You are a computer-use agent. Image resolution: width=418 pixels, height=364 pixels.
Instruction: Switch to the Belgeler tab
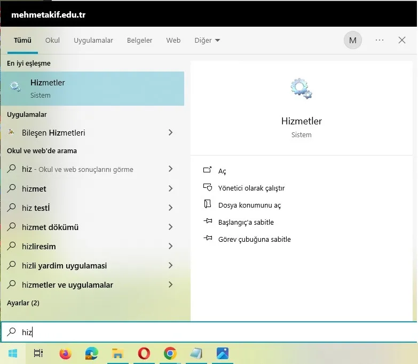[x=139, y=40]
